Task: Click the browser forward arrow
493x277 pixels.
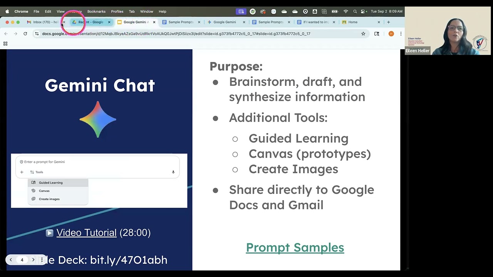Action: (15, 34)
